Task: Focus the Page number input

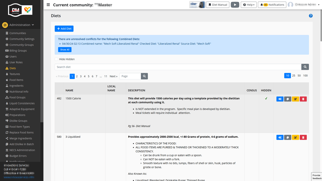Action: [x=130, y=76]
